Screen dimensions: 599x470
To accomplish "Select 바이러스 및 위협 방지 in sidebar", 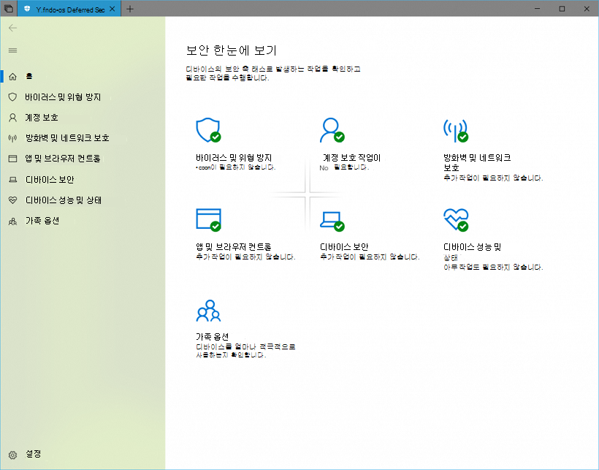I will click(62, 96).
